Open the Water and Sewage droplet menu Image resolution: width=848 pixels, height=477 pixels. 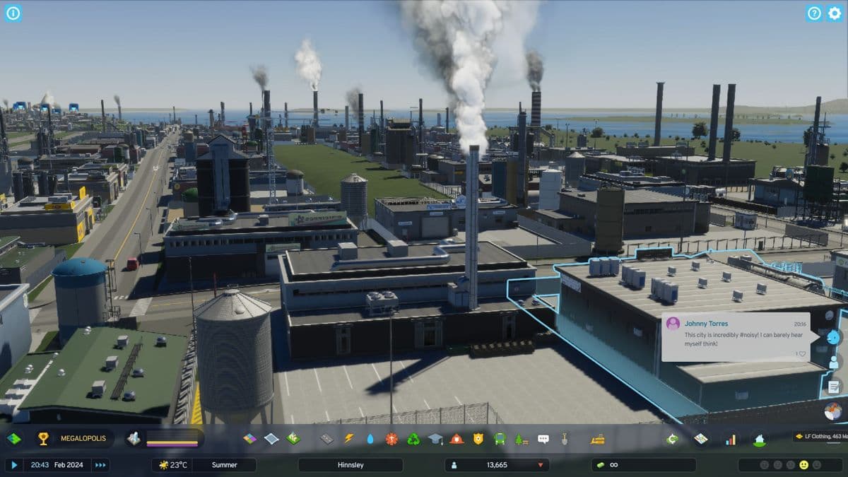click(x=370, y=439)
